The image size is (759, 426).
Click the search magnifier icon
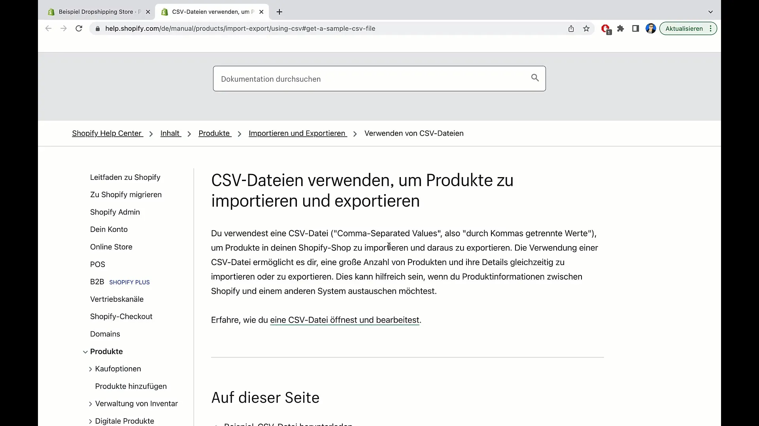point(535,78)
